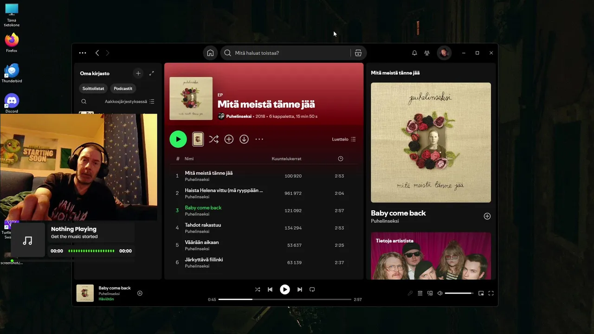Open the Baby come back title in right panel
Viewport: 594px width, 334px height.
tap(398, 213)
